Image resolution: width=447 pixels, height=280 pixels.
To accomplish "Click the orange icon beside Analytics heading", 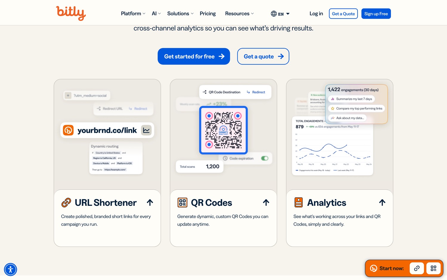I will 299,203.
